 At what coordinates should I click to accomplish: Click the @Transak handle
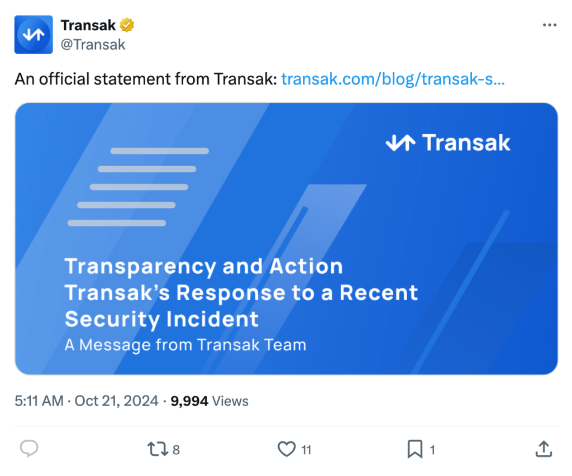point(93,45)
